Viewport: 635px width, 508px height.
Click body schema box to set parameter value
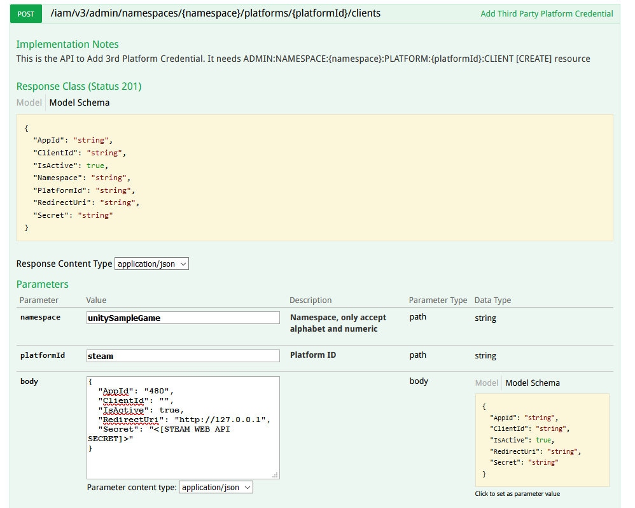[x=542, y=440]
